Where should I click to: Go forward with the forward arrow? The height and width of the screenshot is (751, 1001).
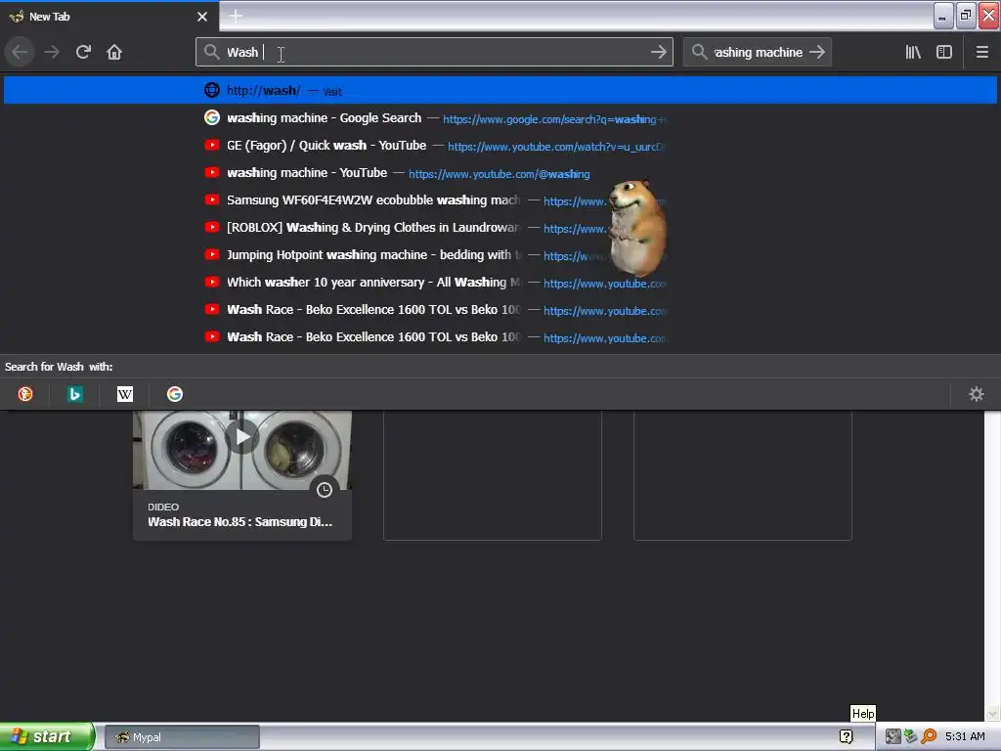(52, 52)
